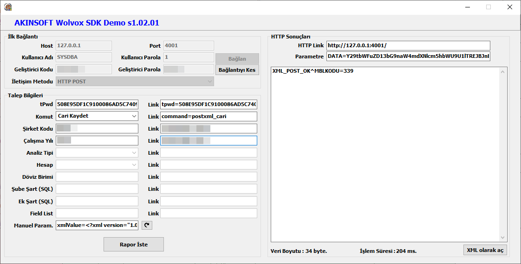Click the Manuel Param. xmlValue field
This screenshot has width=521, height=264.
tap(97, 226)
